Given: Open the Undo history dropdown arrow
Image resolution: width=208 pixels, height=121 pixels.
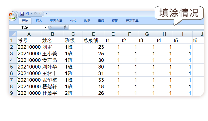Looking at the screenshot, I should tap(31, 13).
